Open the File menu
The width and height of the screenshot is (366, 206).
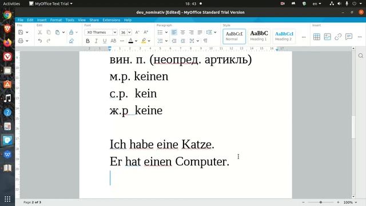(21, 20)
